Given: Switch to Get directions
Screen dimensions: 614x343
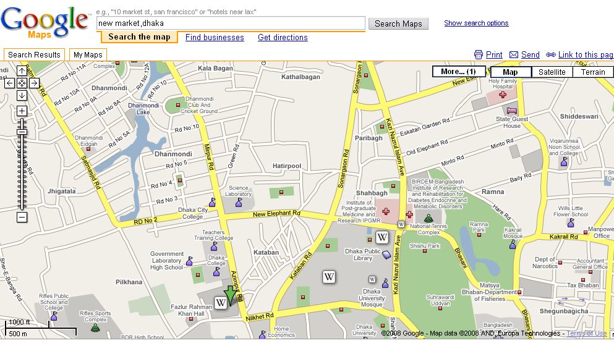Looking at the screenshot, I should pyautogui.click(x=283, y=38).
